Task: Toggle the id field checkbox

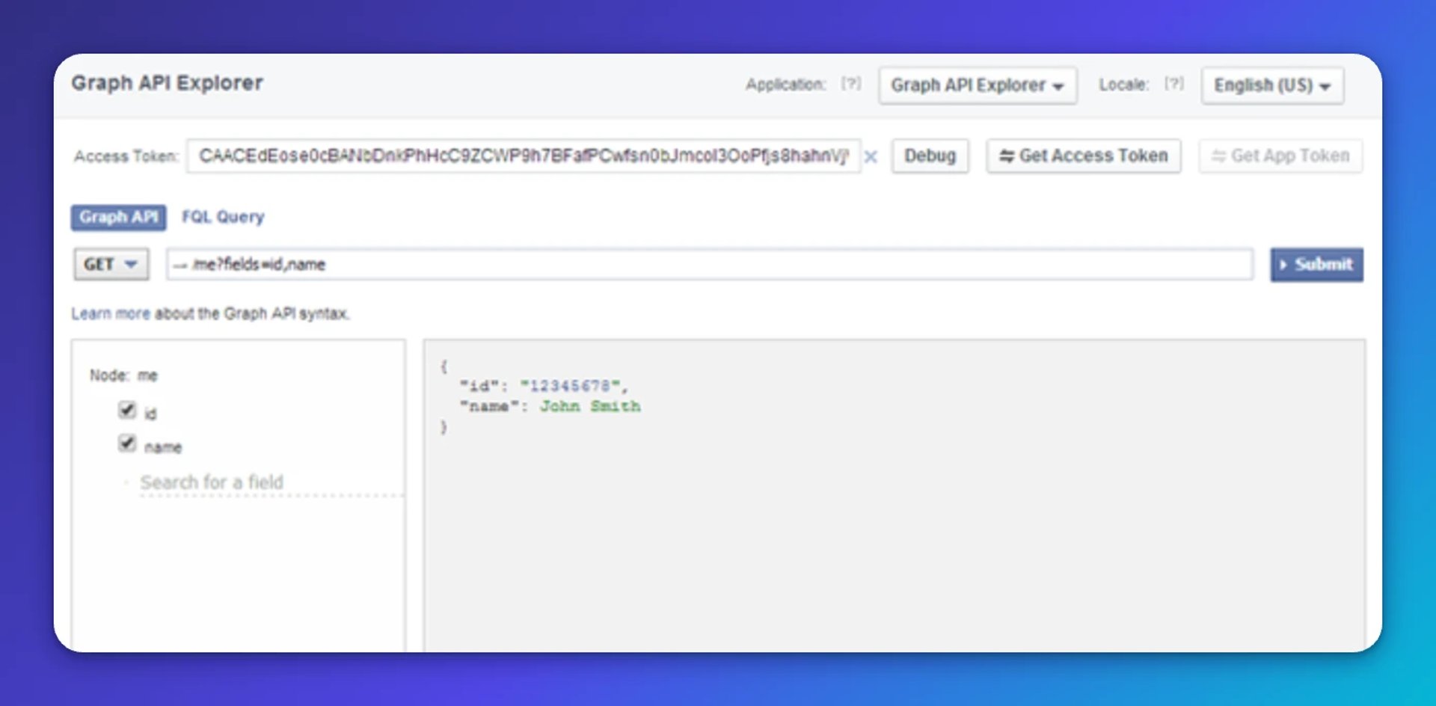Action: pos(127,410)
